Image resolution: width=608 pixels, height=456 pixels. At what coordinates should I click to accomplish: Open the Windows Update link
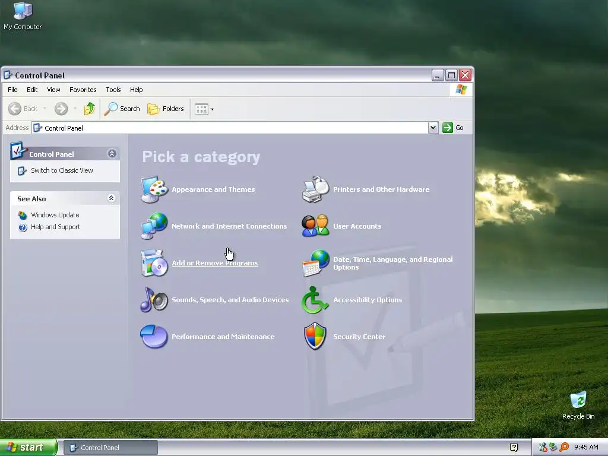55,215
